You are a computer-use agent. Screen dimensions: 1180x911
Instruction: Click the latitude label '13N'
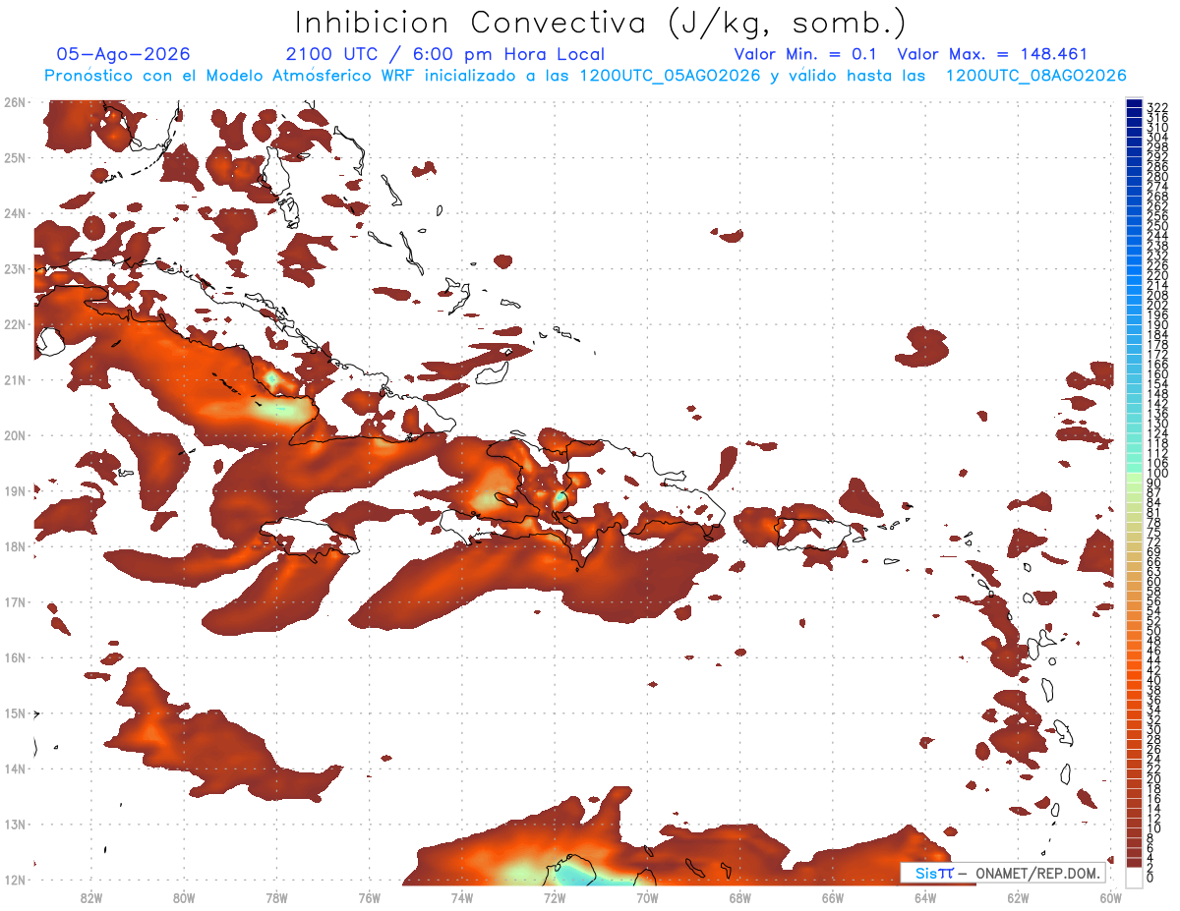pos(15,825)
